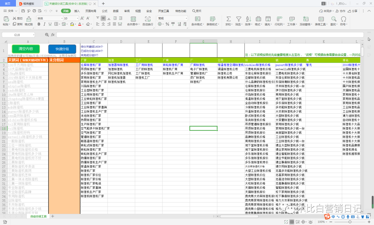Decrease font size with A- icon
Viewport: 374px width, 225px height.
pyautogui.click(x=88, y=18)
